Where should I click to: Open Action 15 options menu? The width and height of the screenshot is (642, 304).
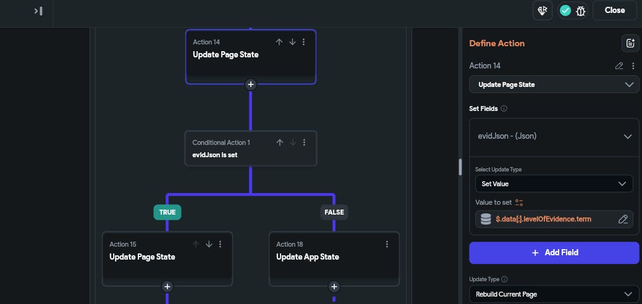tap(220, 244)
